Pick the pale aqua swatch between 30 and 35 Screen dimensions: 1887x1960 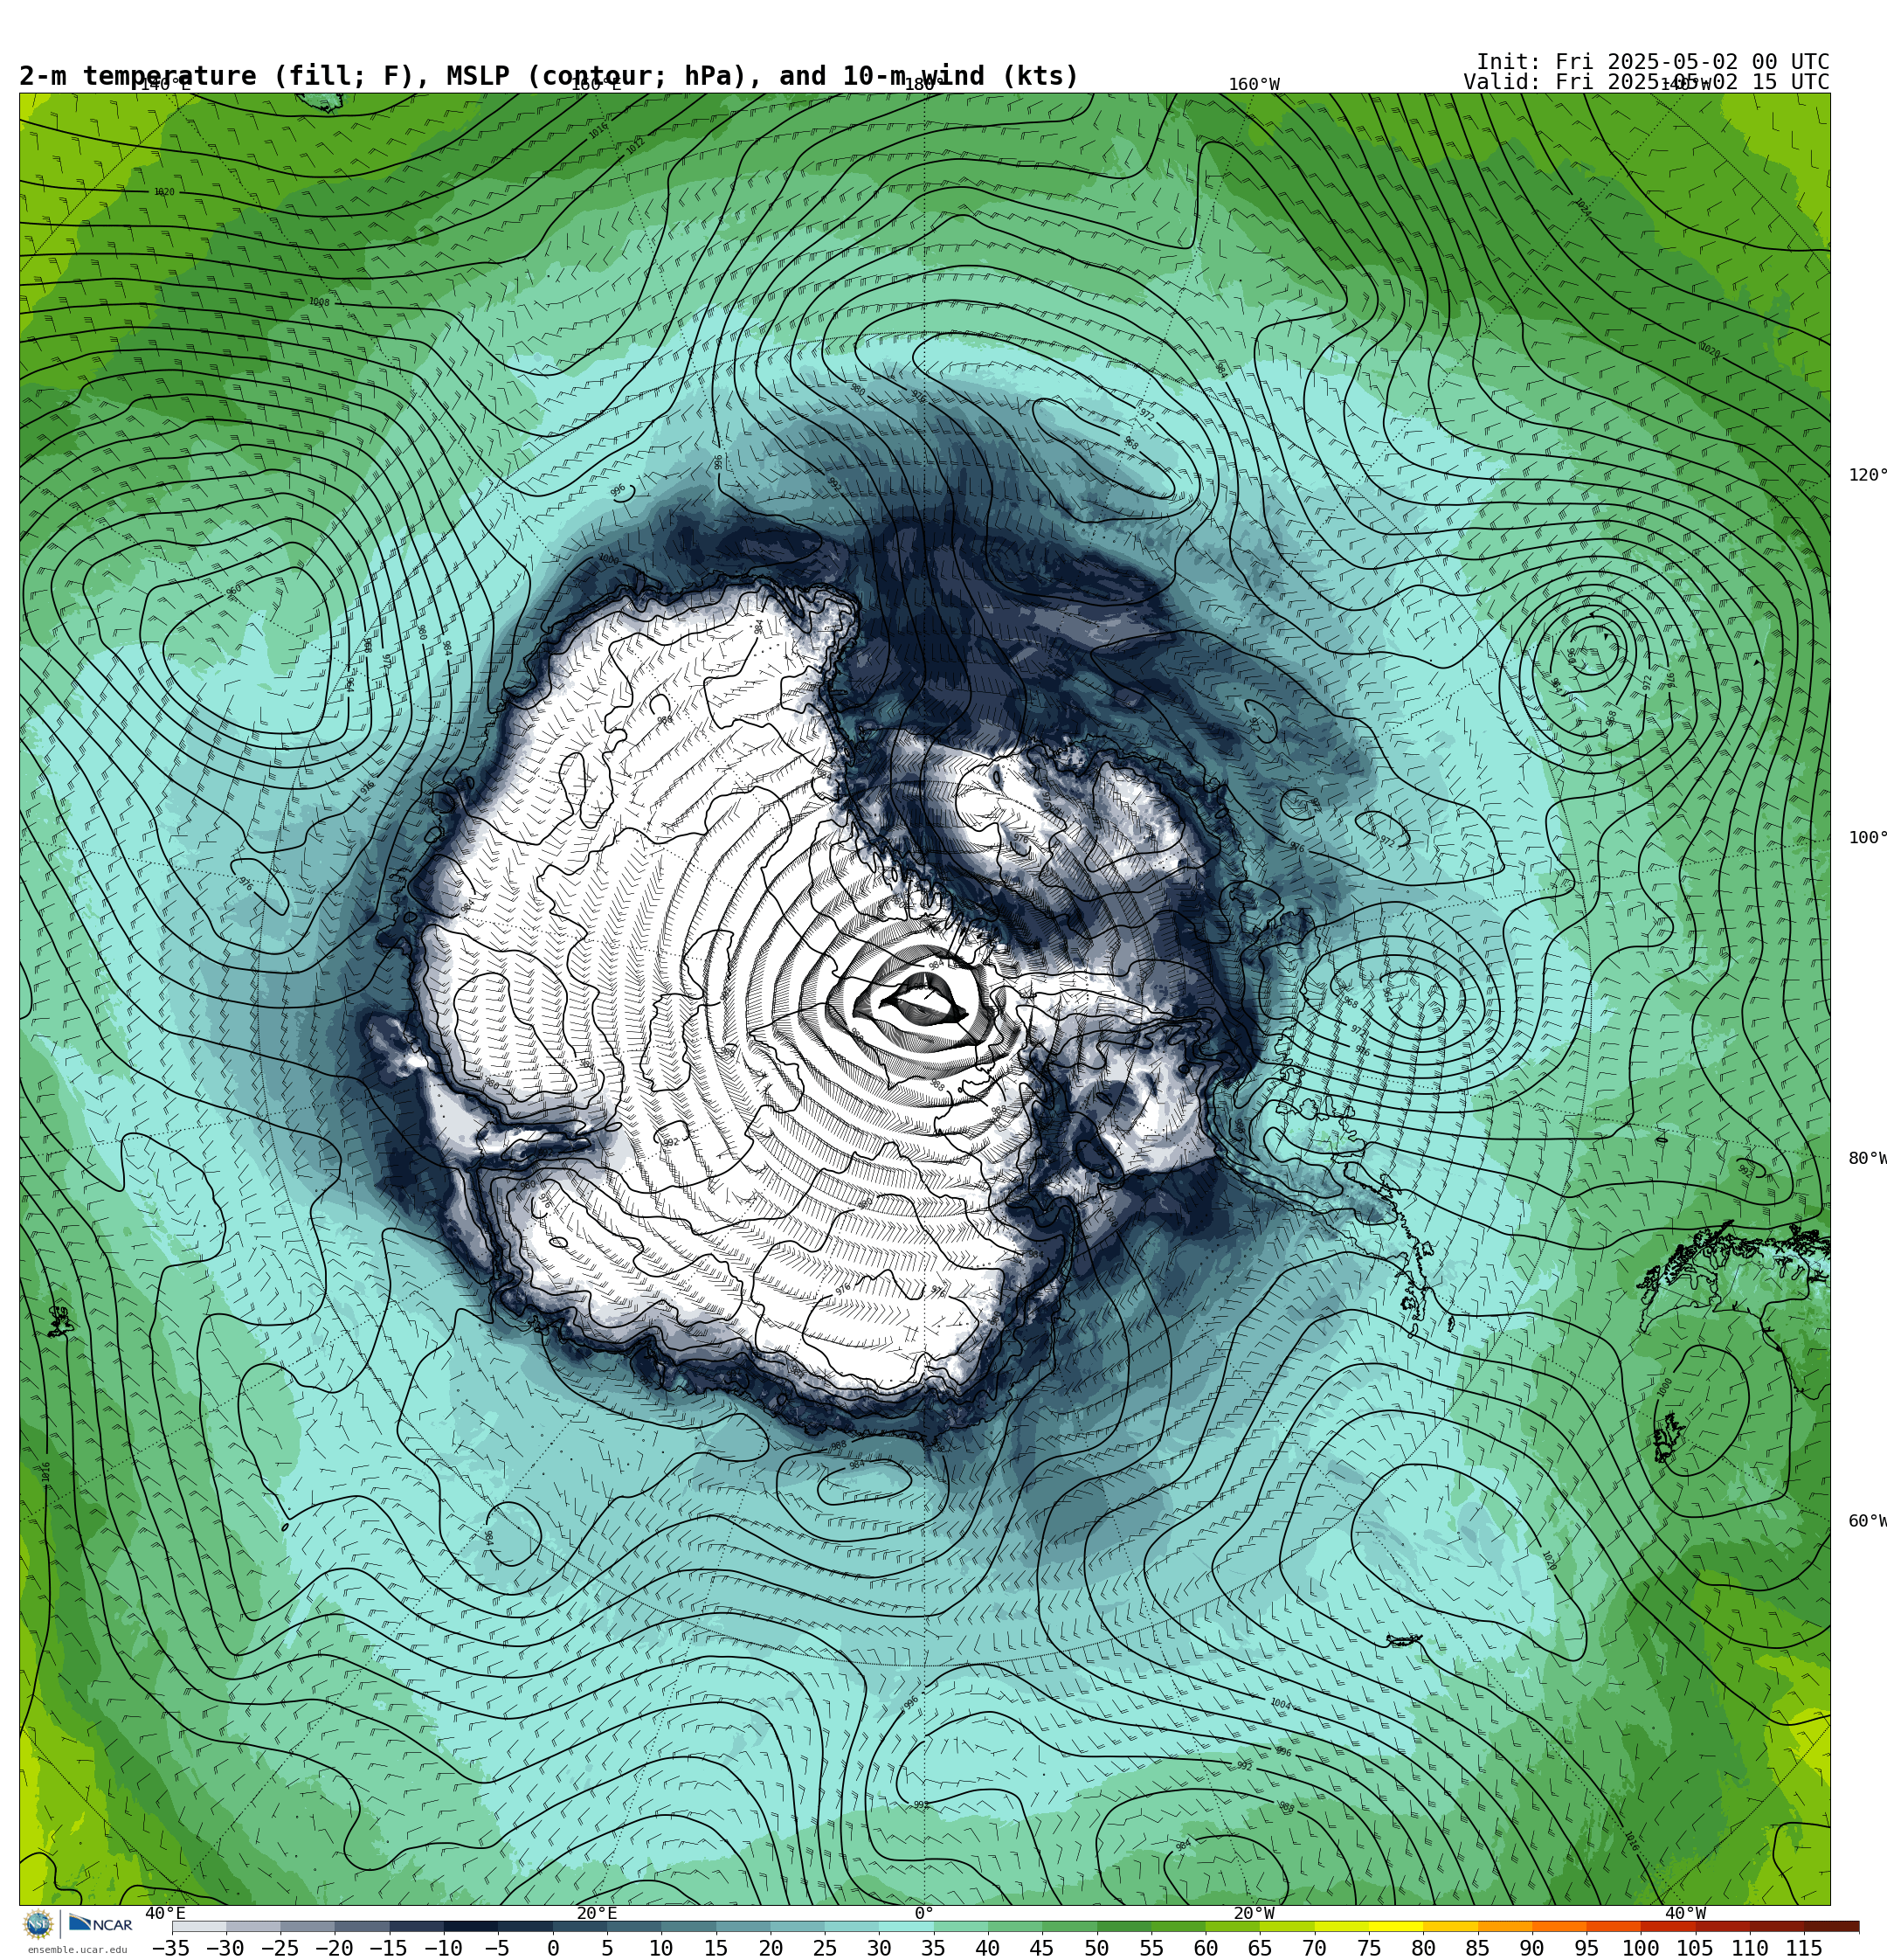(x=905, y=1926)
